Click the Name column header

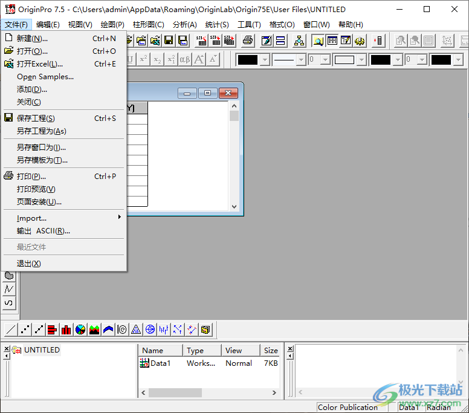tap(161, 351)
